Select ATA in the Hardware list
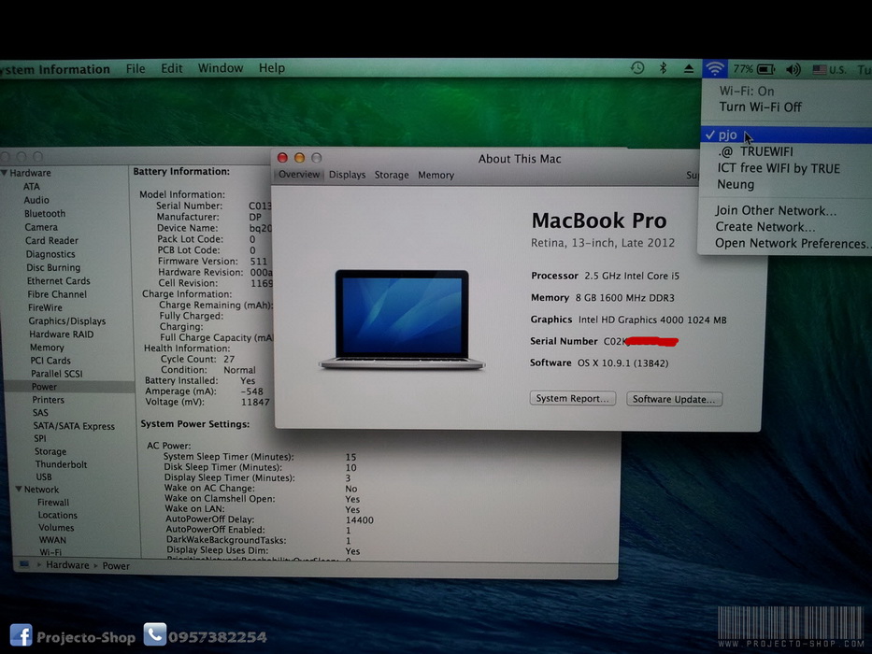Viewport: 872px width, 654px height. (x=31, y=186)
